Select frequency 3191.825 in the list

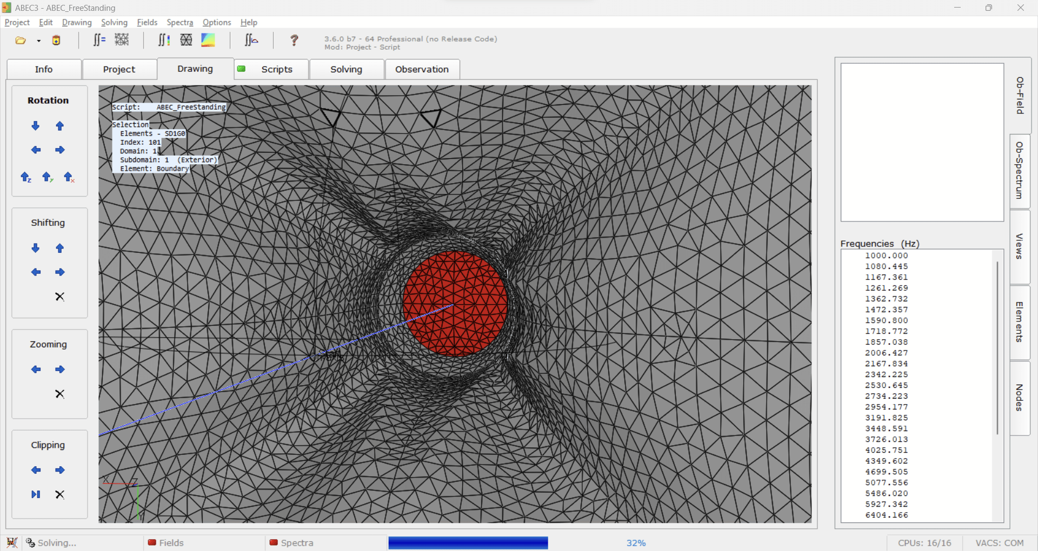887,418
